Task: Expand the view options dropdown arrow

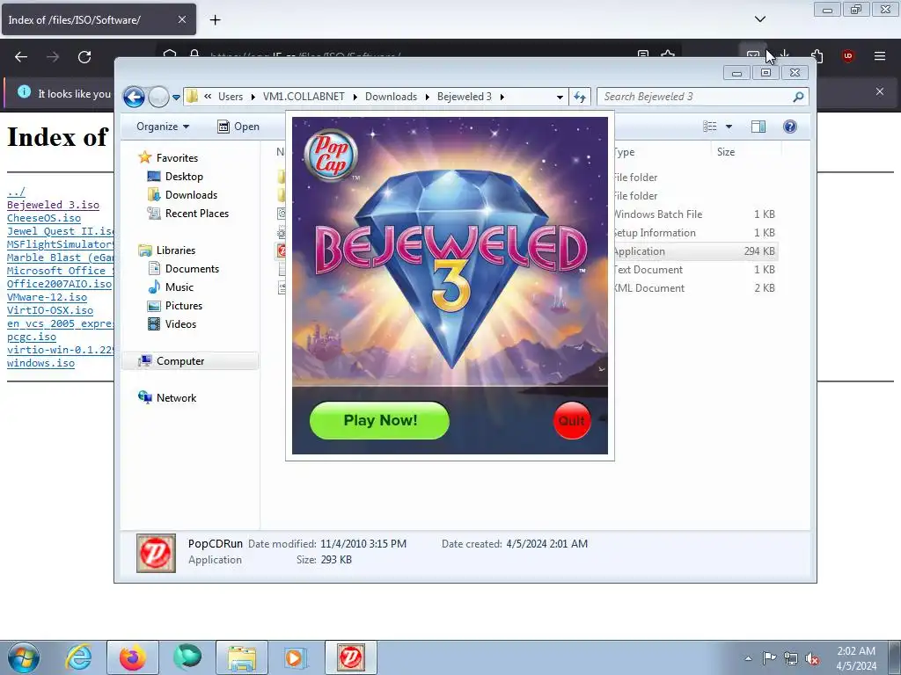Action: tap(729, 127)
